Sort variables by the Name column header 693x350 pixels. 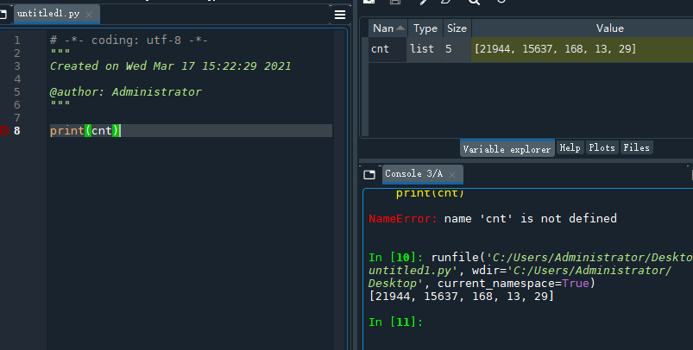[388, 28]
